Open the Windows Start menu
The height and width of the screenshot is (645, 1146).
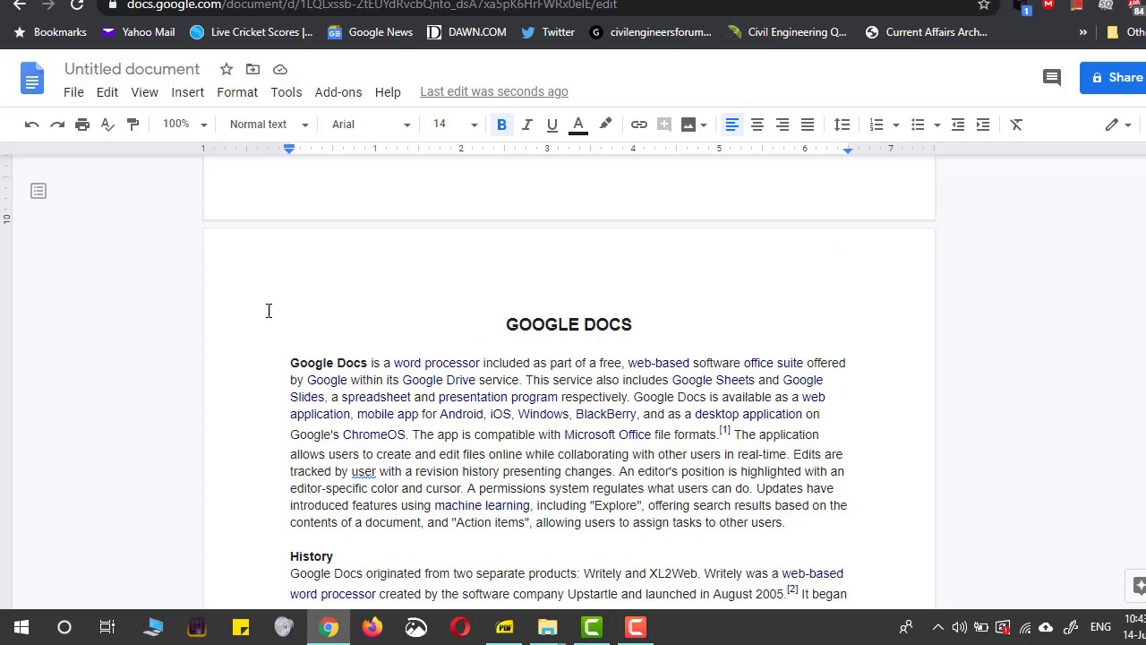tap(21, 627)
